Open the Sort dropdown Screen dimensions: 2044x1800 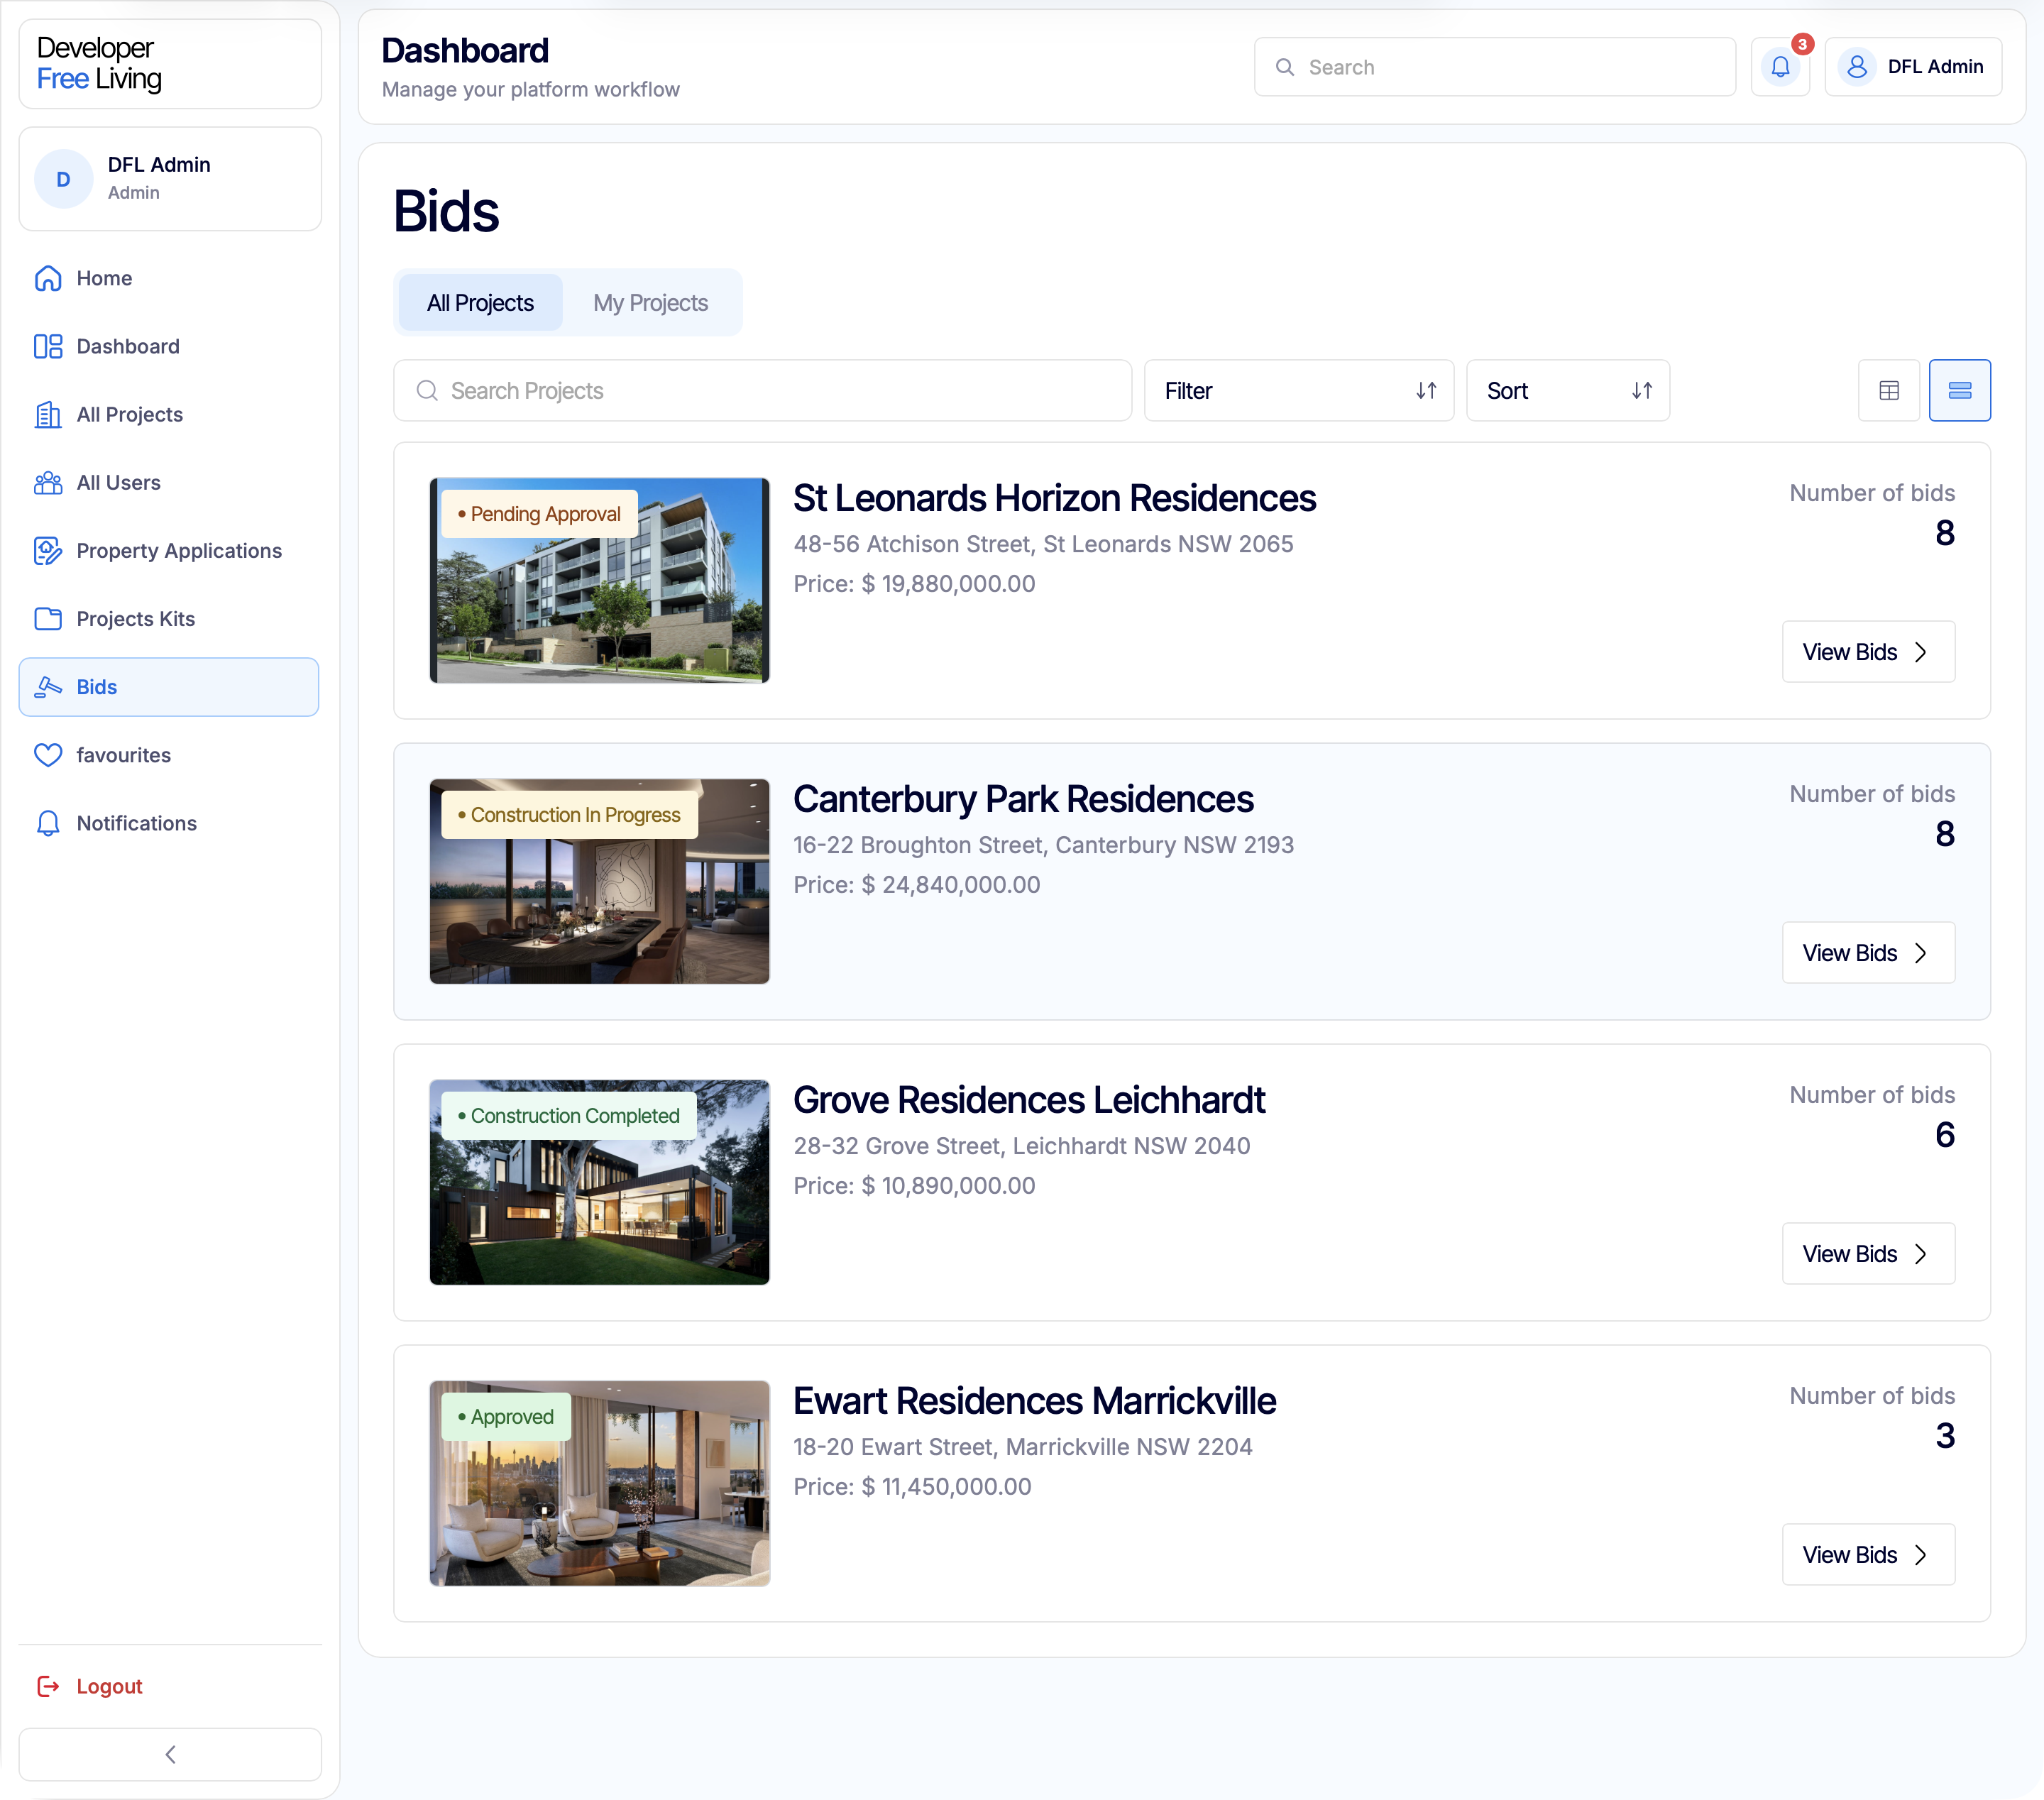pyautogui.click(x=1567, y=390)
